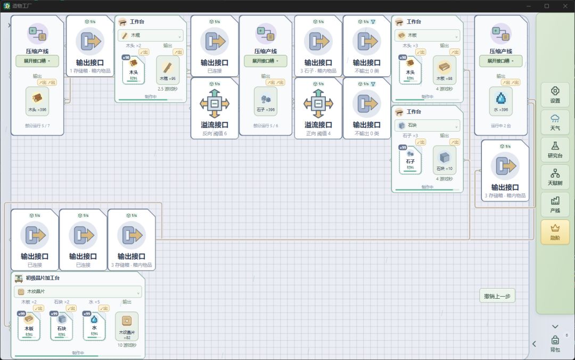Click the output interface labeled 3 石子

[x=318, y=46]
